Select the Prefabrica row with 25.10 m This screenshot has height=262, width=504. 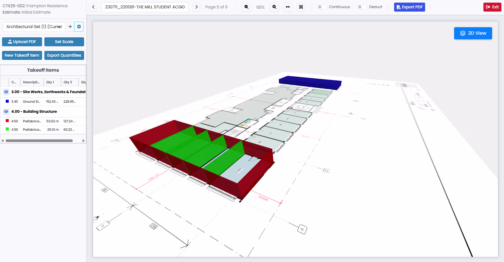(x=43, y=130)
